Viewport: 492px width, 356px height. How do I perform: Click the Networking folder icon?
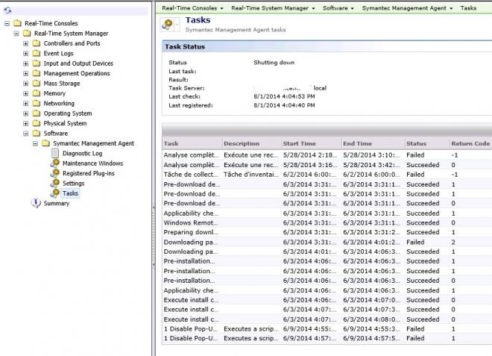coord(37,104)
